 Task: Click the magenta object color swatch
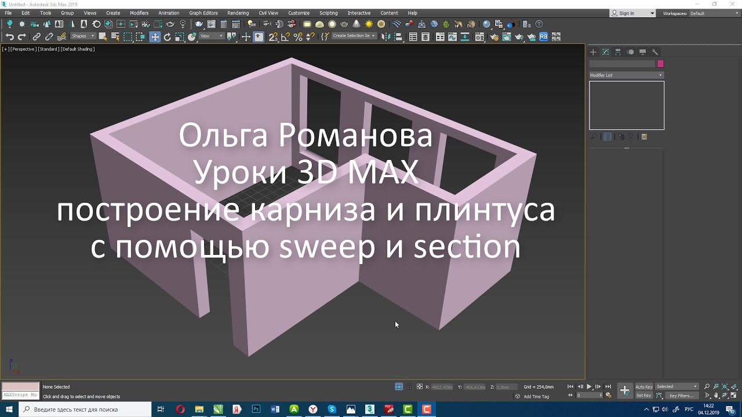[660, 64]
